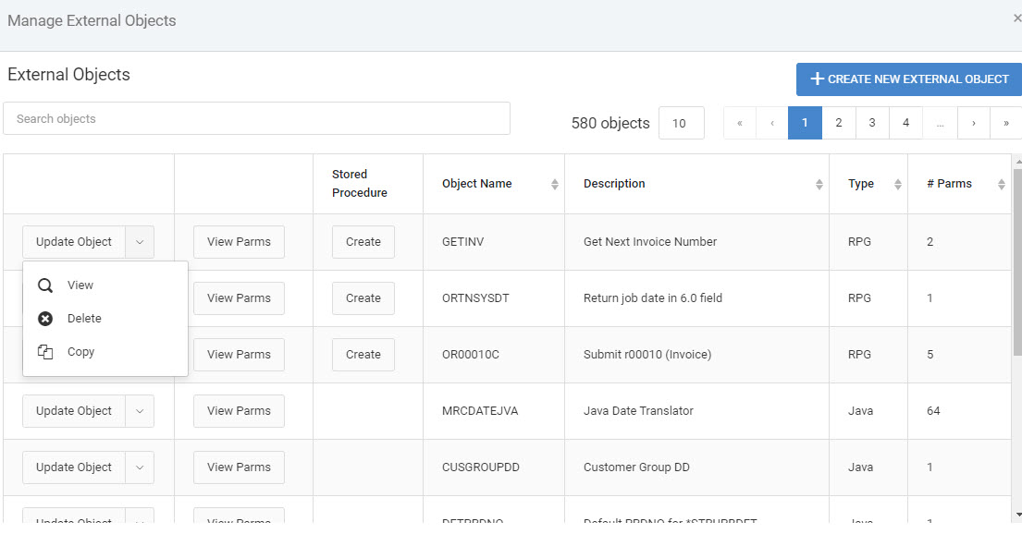Go to page 2
Screen dimensions: 1022x534
[839, 123]
